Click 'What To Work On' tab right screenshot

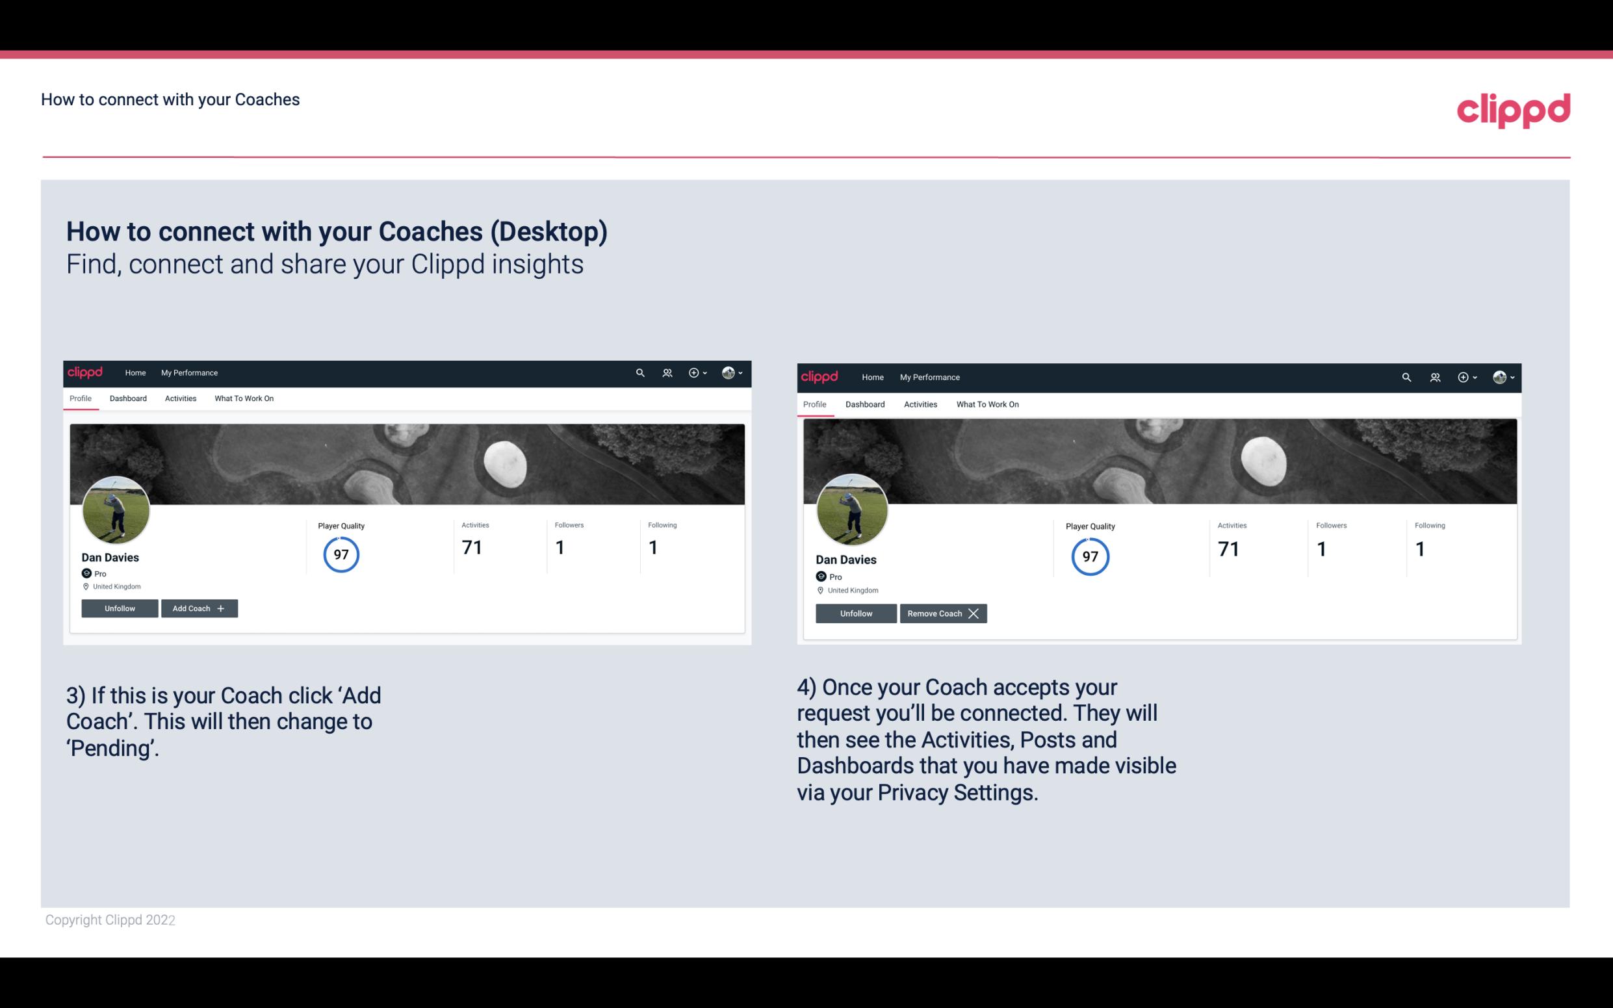tap(986, 404)
